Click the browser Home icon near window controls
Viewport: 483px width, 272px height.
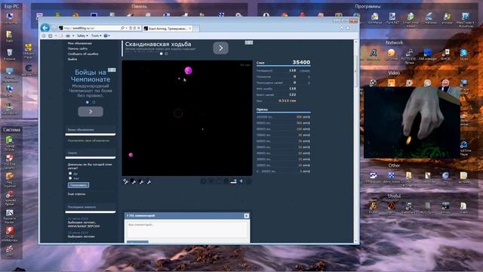click(341, 28)
